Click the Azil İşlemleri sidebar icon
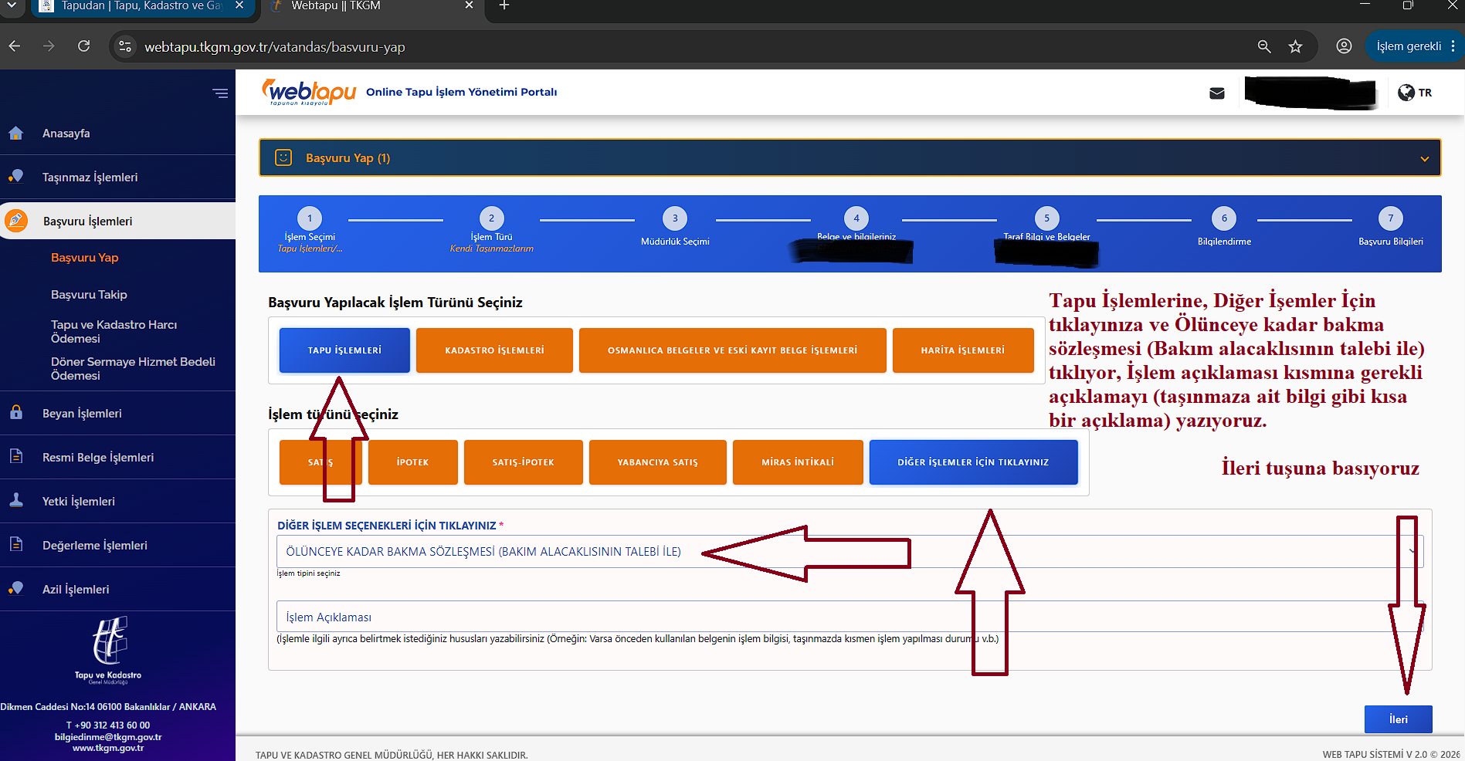This screenshot has height=761, width=1465. point(15,589)
